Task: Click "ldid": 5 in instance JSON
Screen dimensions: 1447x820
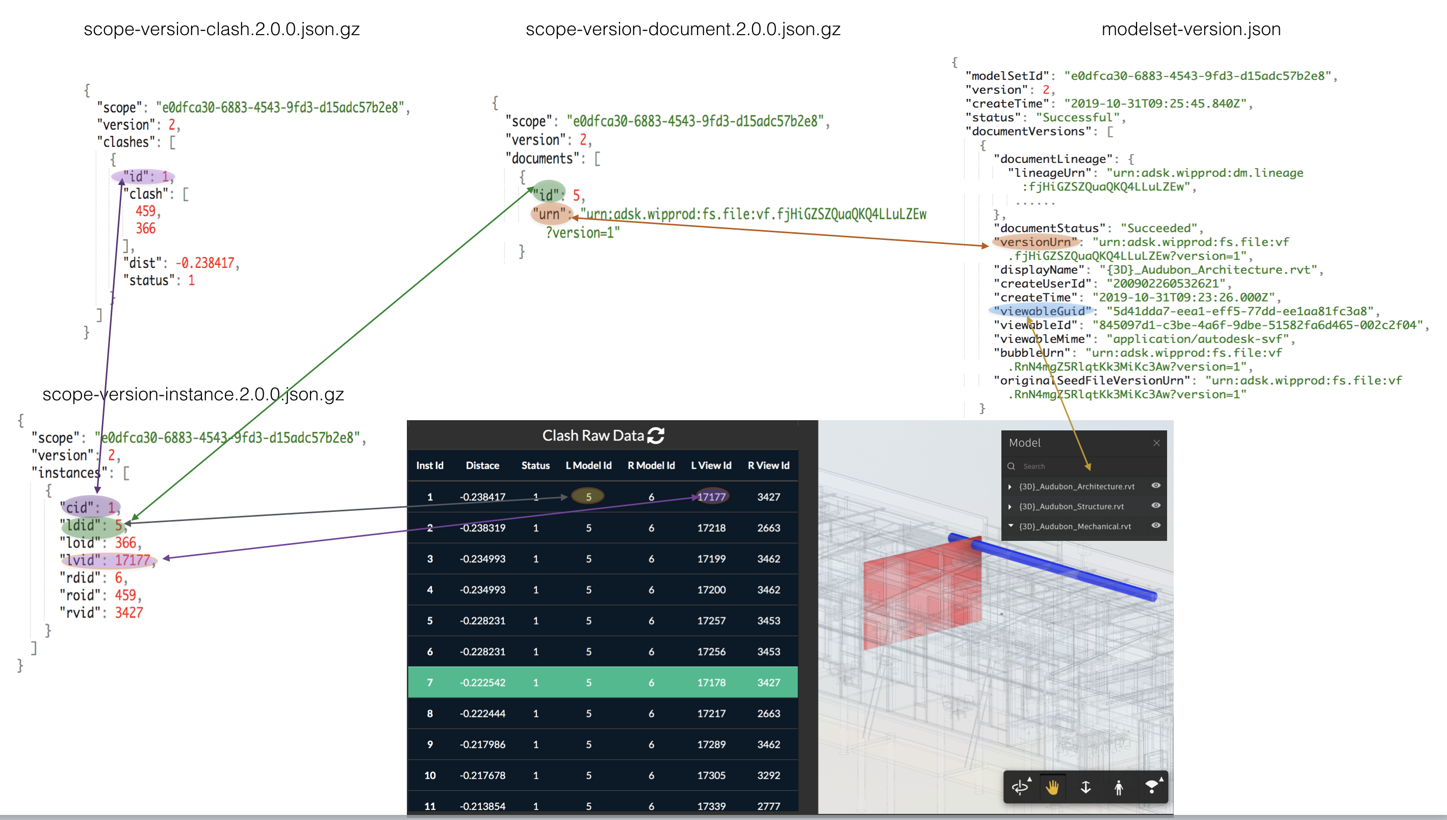Action: [91, 526]
